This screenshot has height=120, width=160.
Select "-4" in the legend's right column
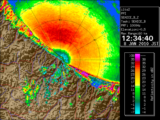tap(144, 112)
